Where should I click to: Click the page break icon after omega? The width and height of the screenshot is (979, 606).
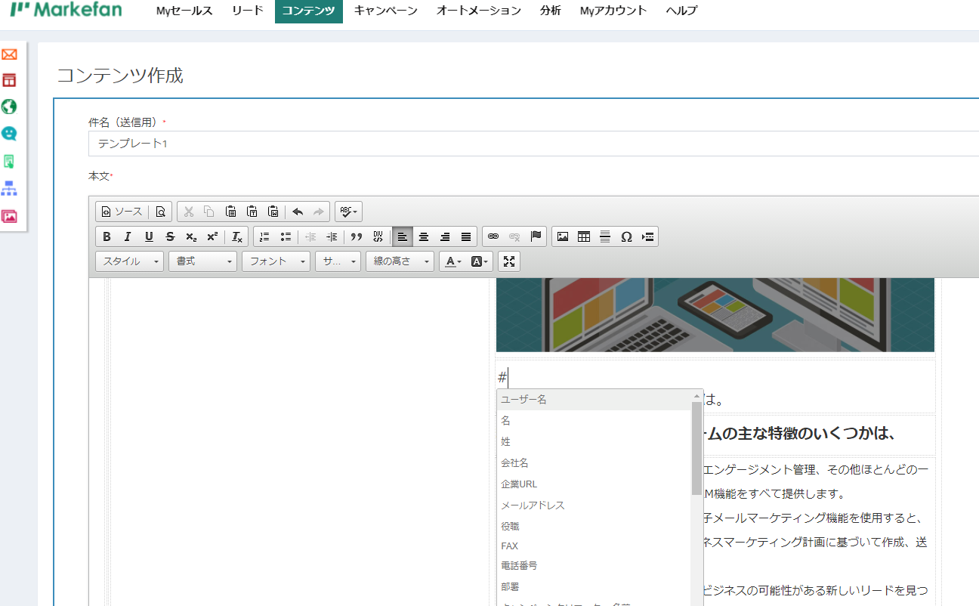click(x=647, y=237)
